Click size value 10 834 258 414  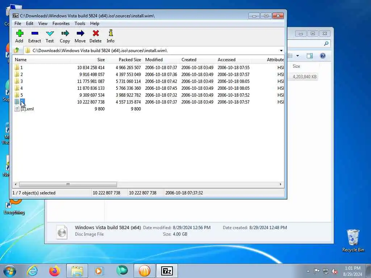click(x=91, y=67)
